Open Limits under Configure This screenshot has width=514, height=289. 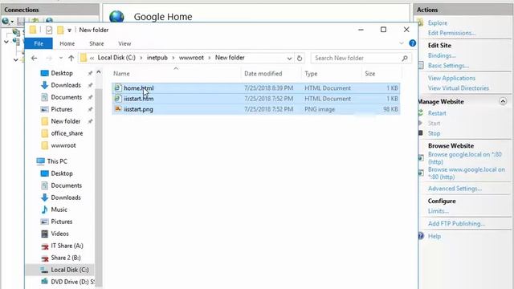pos(439,211)
